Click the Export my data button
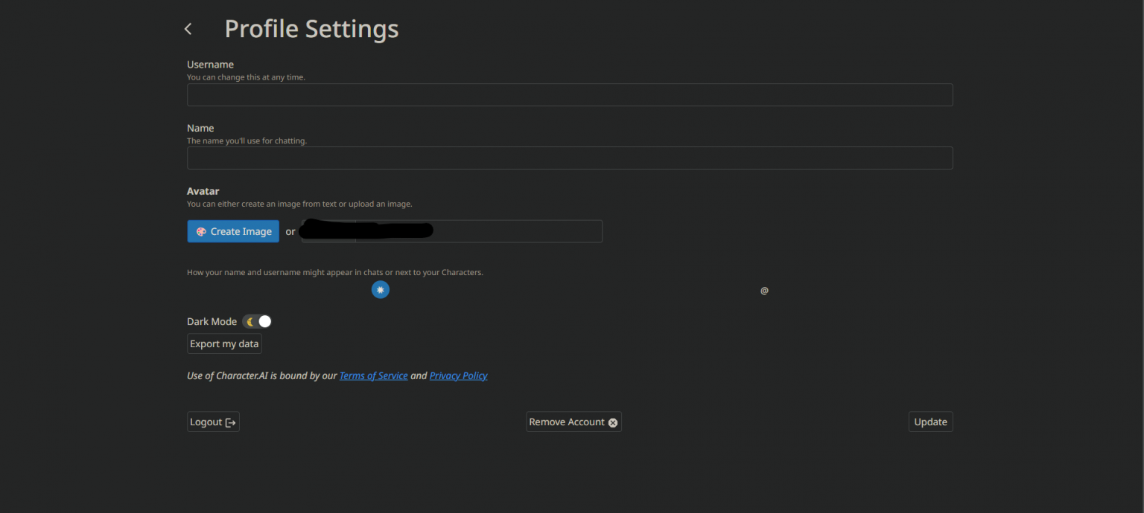 [x=224, y=343]
